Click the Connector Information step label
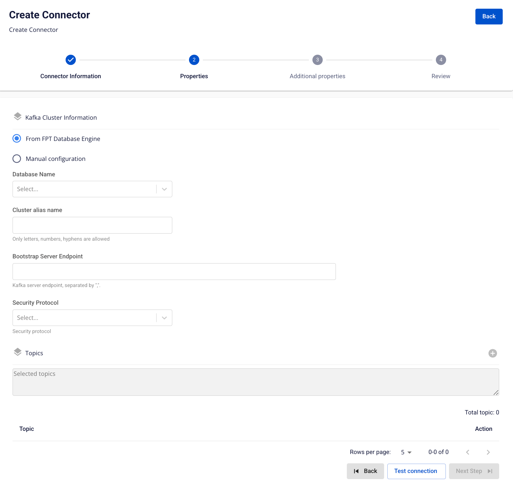 71,76
